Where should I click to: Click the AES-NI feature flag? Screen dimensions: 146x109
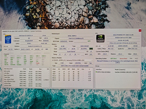[6, 65]
